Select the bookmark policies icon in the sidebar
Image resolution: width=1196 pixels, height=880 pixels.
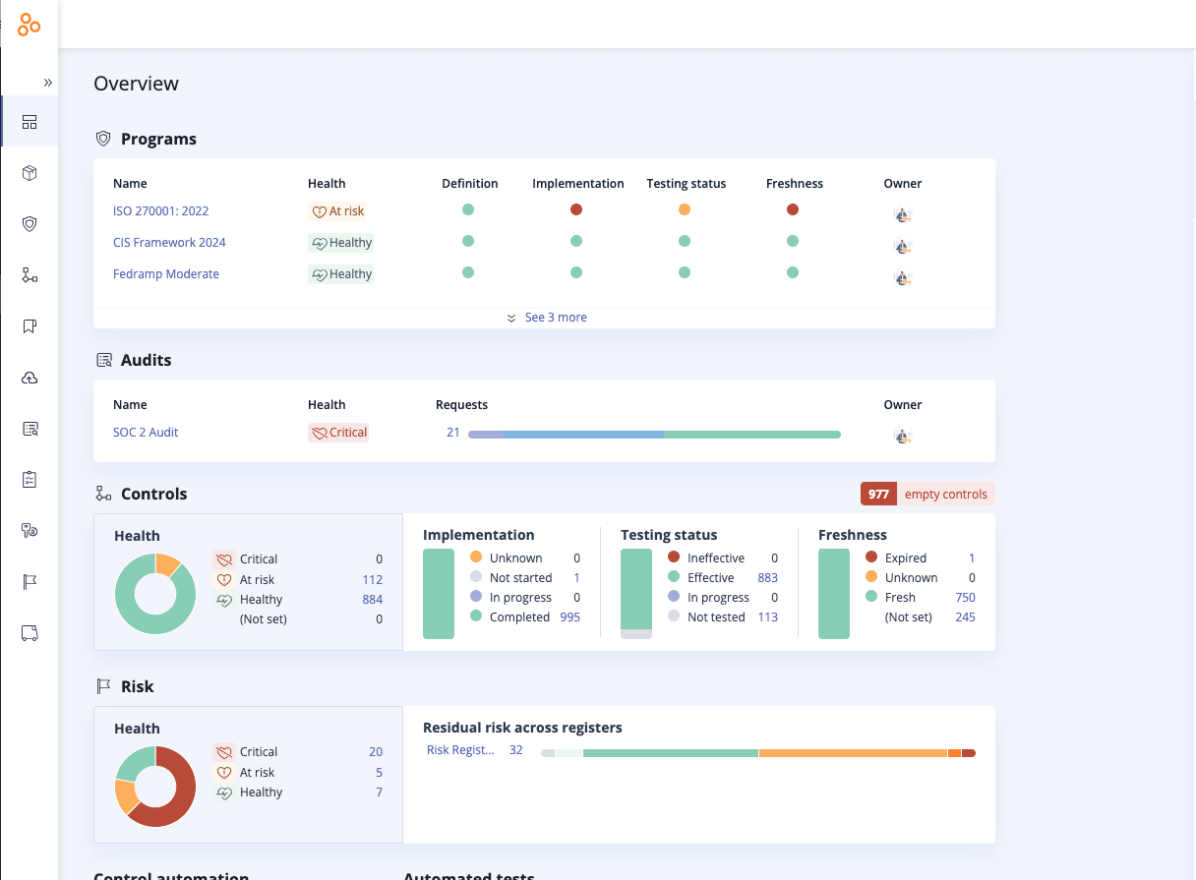click(x=30, y=325)
